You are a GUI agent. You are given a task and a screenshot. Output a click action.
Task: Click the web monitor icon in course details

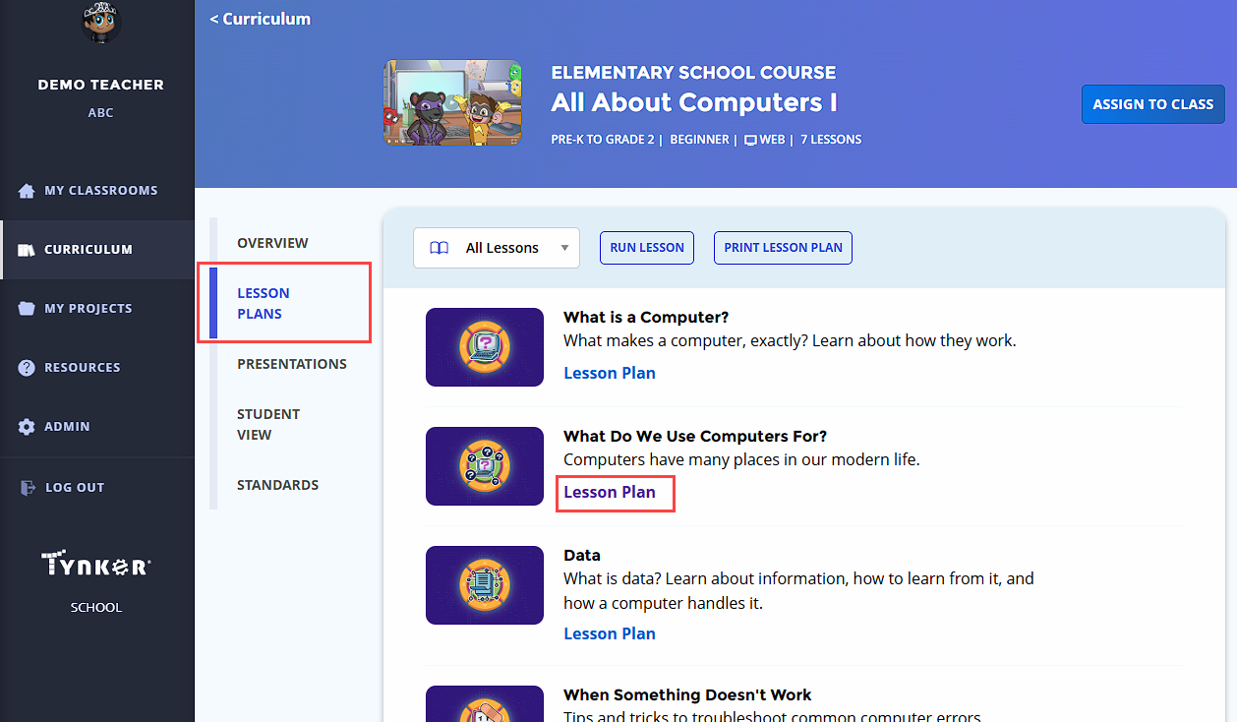pos(750,140)
